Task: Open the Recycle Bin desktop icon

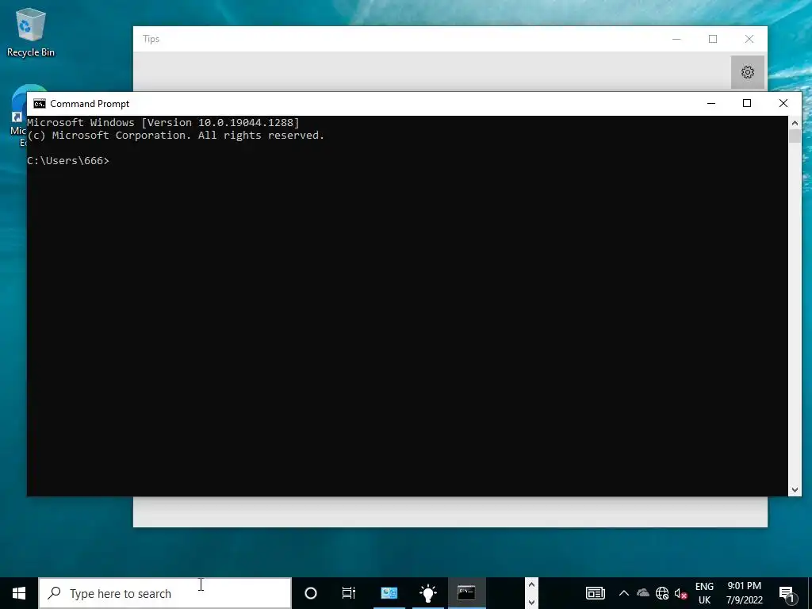Action: [x=30, y=32]
